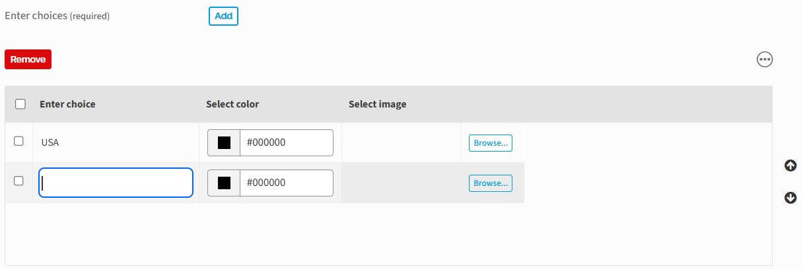Screen dimensions: 803x269
Task: Click the Add choice button
Action: click(223, 16)
